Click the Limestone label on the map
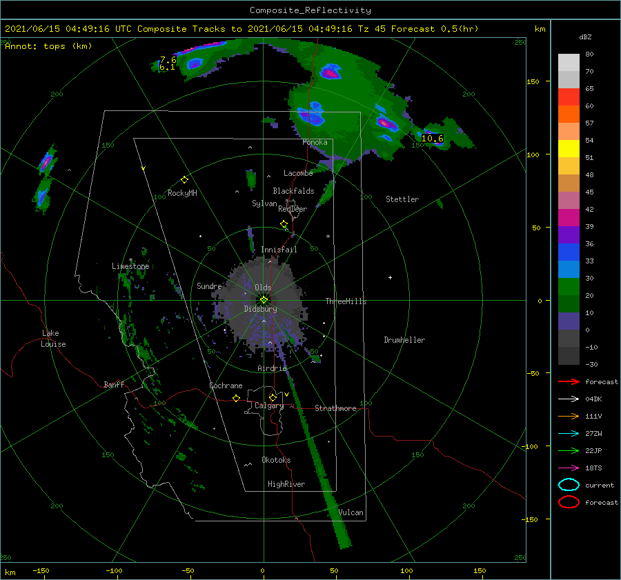Image resolution: width=621 pixels, height=580 pixels. [x=130, y=266]
